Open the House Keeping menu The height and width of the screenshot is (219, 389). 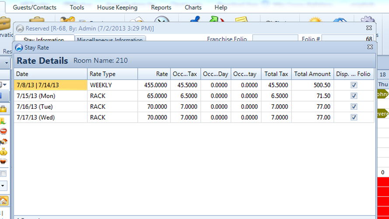117,7
